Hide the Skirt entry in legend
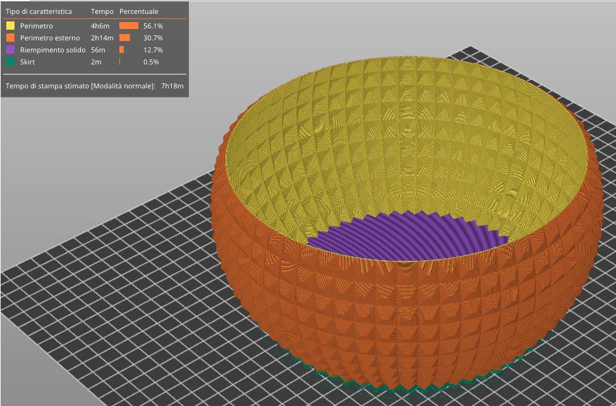 tap(28, 62)
